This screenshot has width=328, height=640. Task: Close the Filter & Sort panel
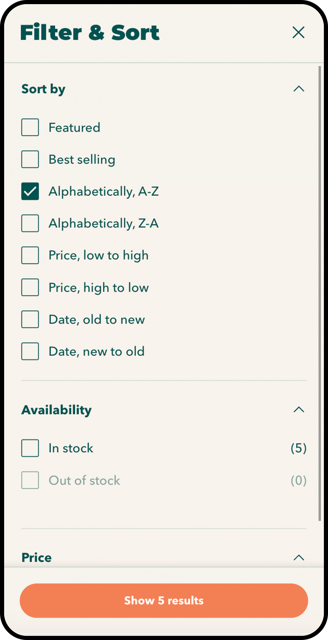(298, 32)
